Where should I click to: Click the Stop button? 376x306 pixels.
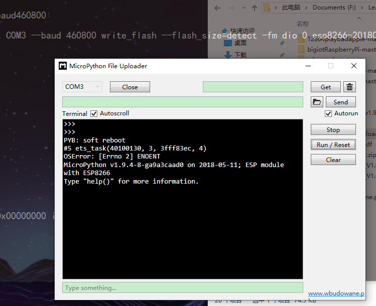333,129
